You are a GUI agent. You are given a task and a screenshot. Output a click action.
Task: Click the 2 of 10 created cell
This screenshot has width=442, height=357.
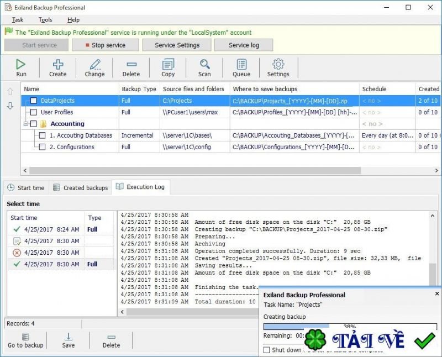coord(428,101)
